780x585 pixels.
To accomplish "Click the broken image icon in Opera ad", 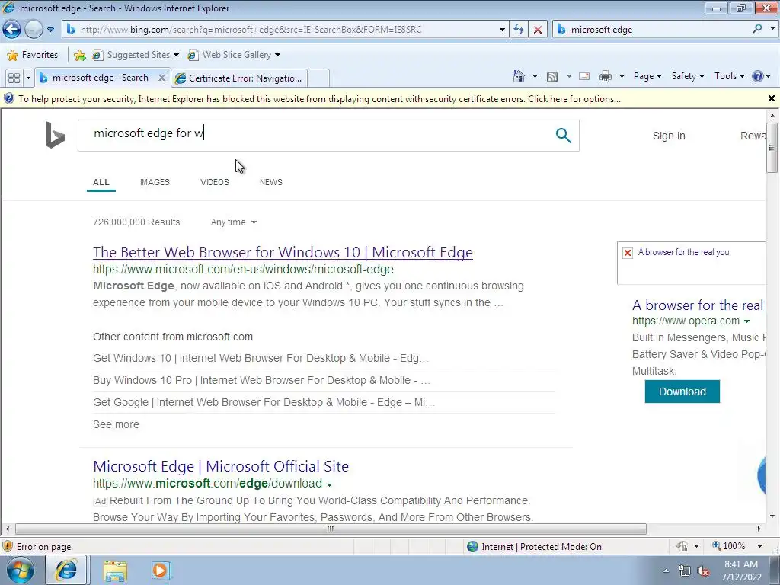I will (628, 253).
